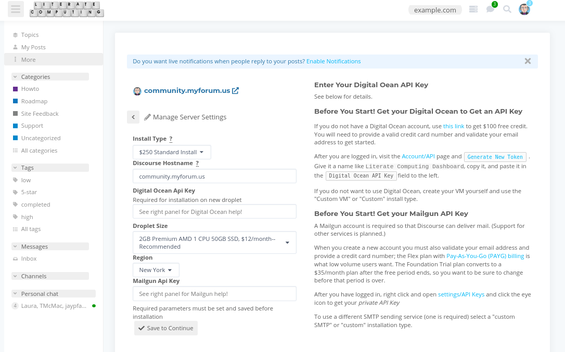
Task: Click Save to Continue button
Action: coord(166,328)
